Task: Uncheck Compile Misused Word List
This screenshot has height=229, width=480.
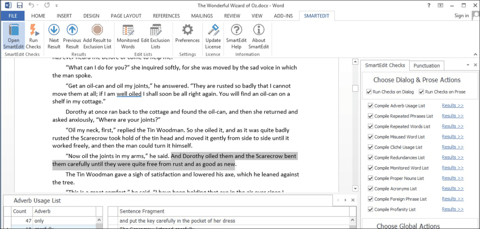Action: [x=370, y=137]
